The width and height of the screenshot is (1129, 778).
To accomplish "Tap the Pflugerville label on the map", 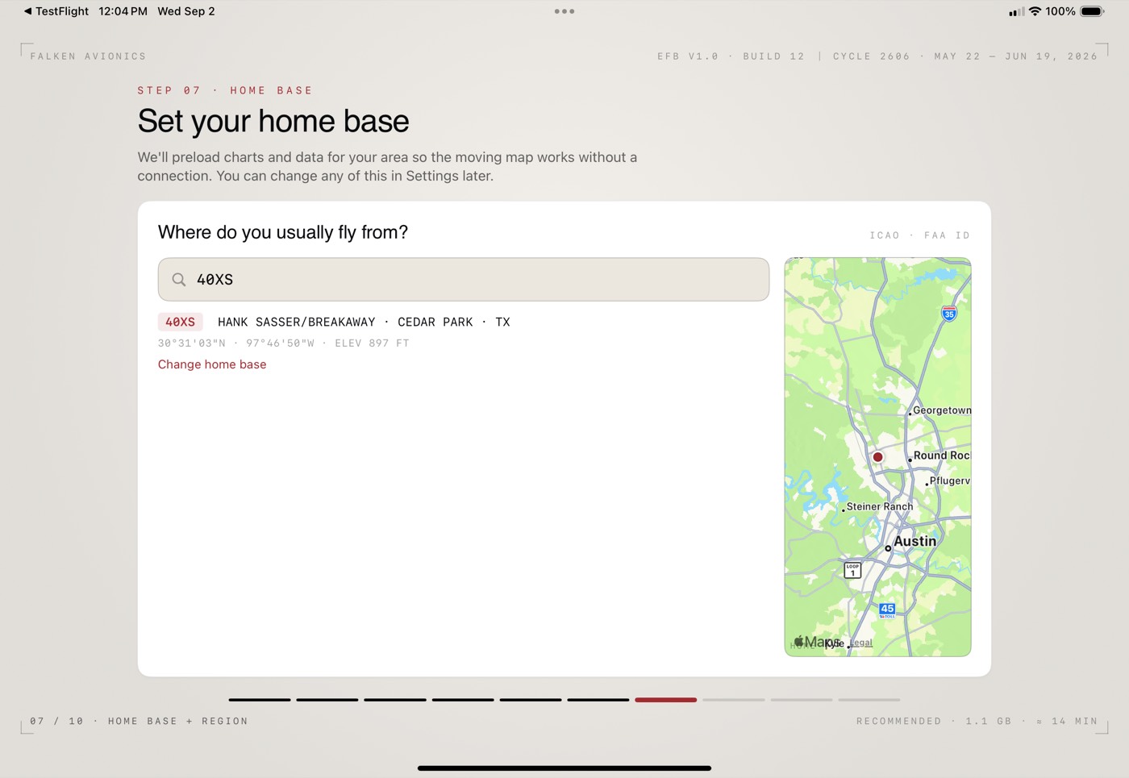I will point(950,481).
